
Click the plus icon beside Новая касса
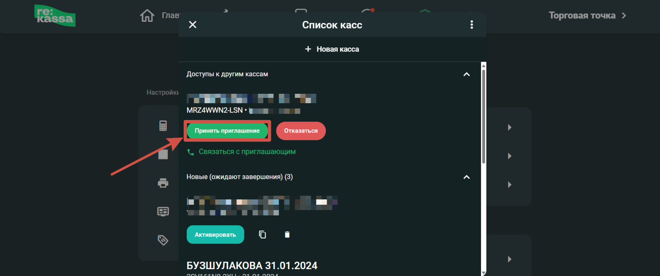pos(308,49)
